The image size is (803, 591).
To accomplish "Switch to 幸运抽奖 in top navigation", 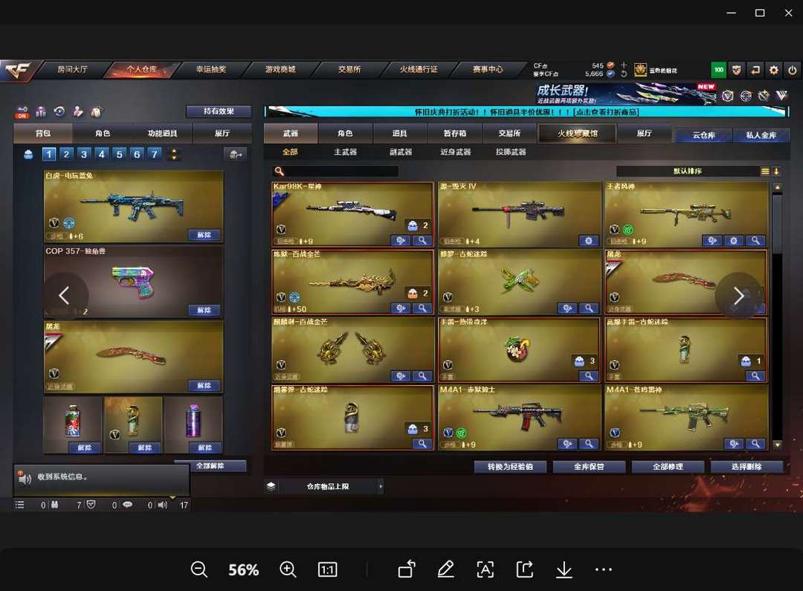I will [211, 69].
